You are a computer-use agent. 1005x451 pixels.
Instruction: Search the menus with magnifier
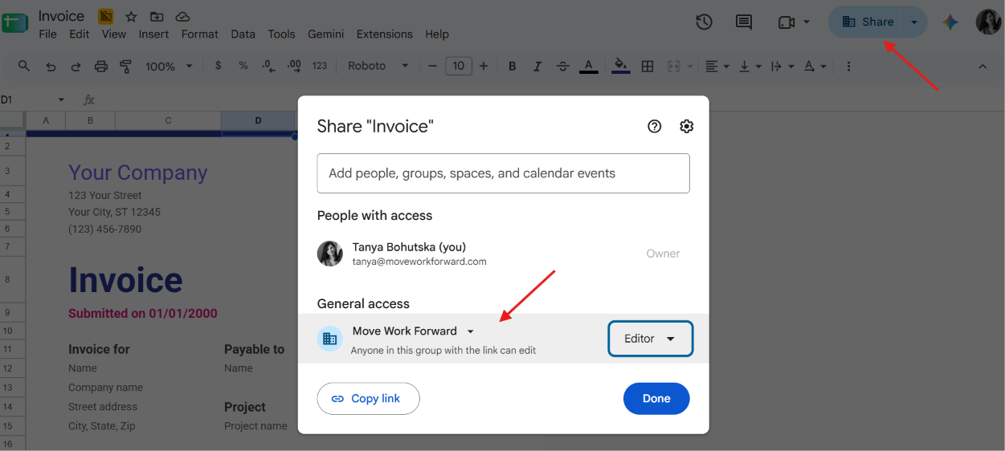(24, 66)
